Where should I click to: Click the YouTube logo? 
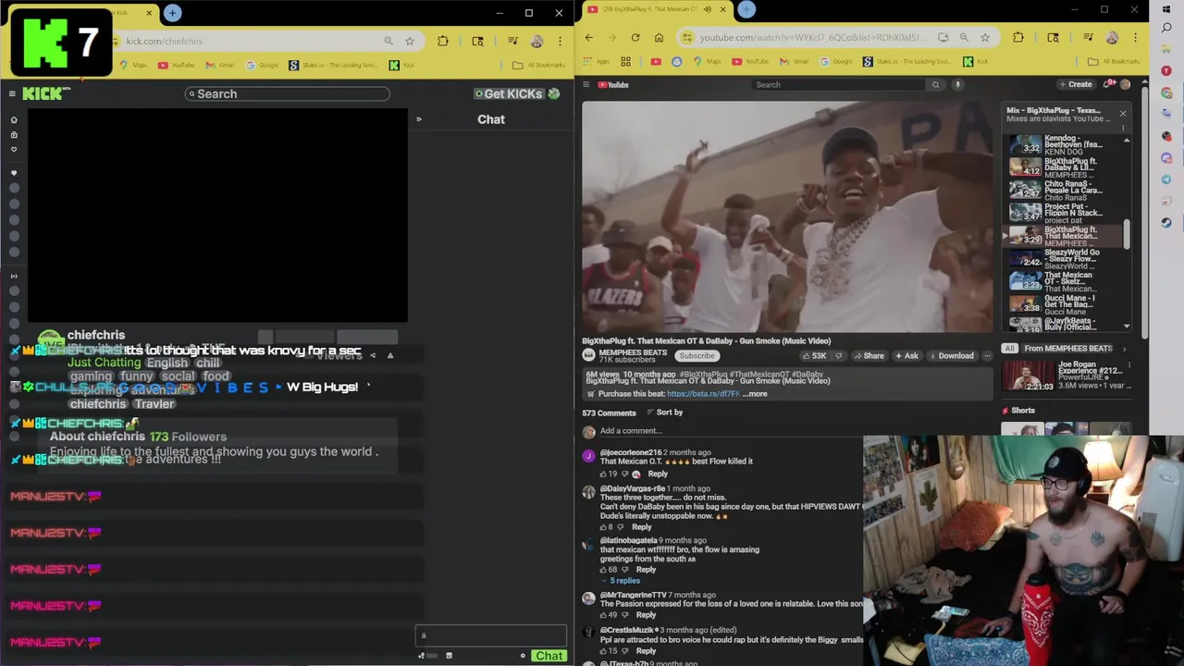[613, 84]
